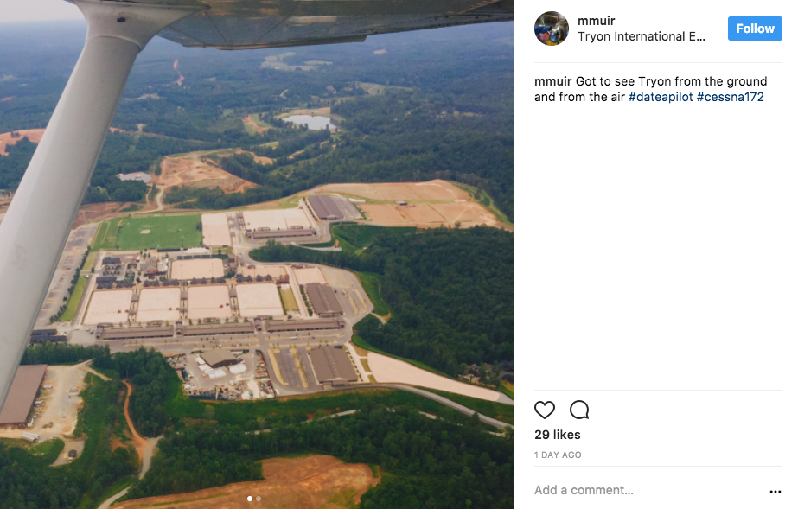Image resolution: width=798 pixels, height=509 pixels.
Task: Open the #dateapilot hashtag
Action: point(661,97)
